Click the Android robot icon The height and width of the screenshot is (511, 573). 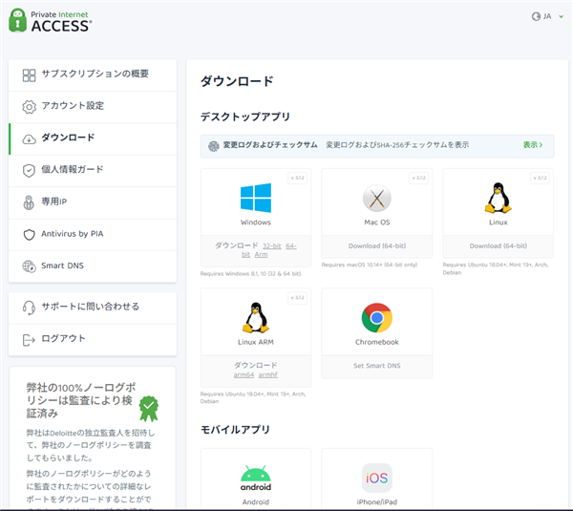coord(256,479)
